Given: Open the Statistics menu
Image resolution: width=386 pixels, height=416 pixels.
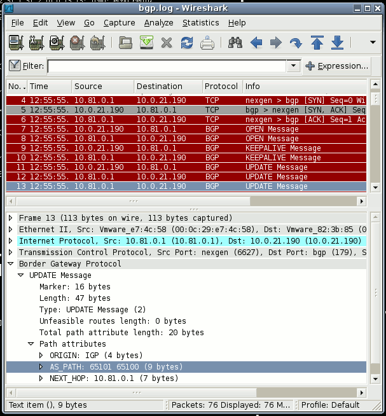Looking at the screenshot, I should click(200, 23).
